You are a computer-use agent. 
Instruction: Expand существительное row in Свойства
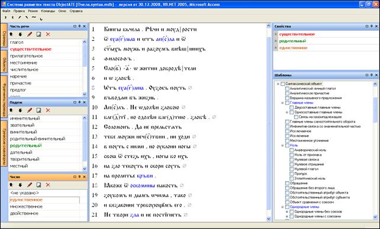276,34
